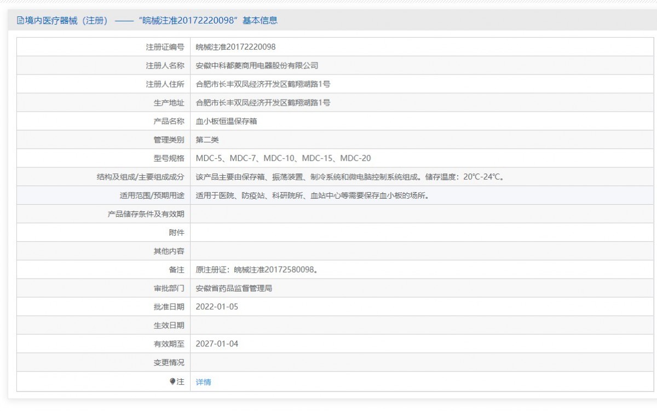This screenshot has height=411, width=657.
Task: Click the lightbulb icon beside 注
Action: (x=173, y=381)
